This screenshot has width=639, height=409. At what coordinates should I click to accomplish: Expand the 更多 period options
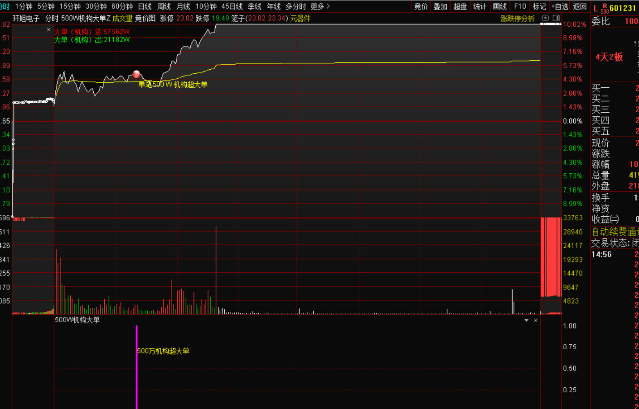click(320, 6)
